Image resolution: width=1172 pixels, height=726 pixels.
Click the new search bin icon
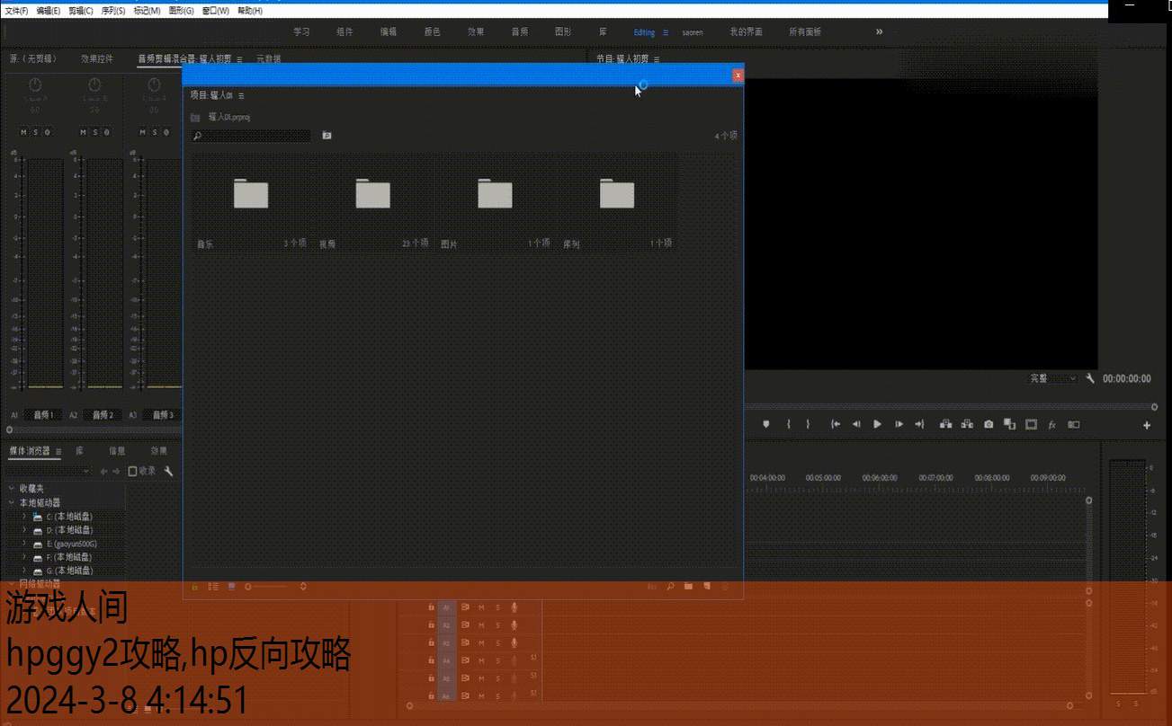pos(327,136)
